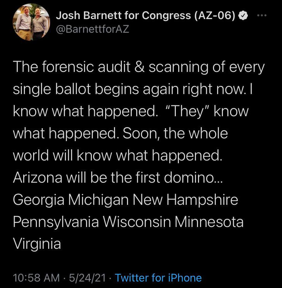
Task: Open the Twitter for iPhone source link
Action: click(x=158, y=278)
